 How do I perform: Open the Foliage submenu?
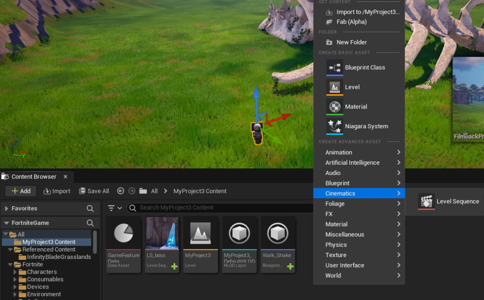359,204
